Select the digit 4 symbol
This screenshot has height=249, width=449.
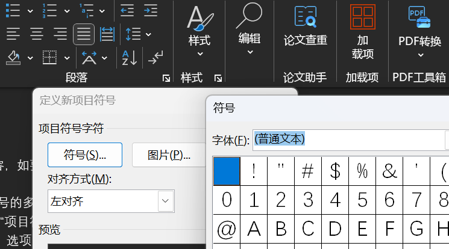[335, 200]
